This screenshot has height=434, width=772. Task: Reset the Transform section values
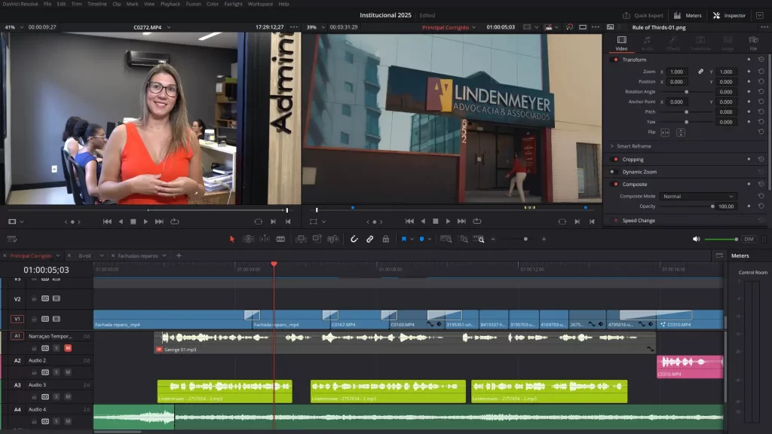point(761,60)
